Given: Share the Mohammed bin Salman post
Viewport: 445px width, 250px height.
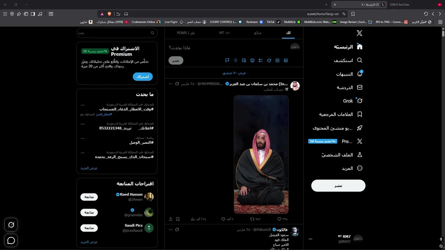Looking at the screenshot, I should (171, 219).
